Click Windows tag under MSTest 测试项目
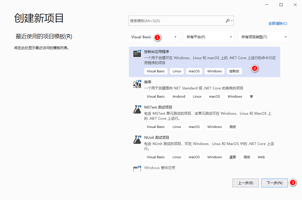Viewport: 302px width, 200px height. tap(215, 127)
